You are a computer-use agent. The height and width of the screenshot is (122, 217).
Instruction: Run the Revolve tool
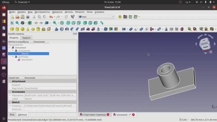[x=62, y=29]
